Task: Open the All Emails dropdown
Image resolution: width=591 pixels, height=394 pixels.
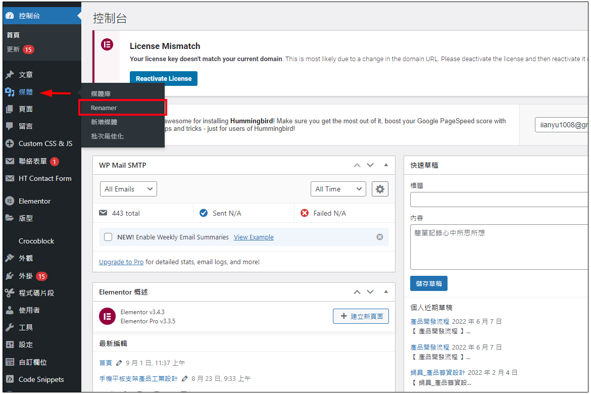Action: [x=128, y=189]
